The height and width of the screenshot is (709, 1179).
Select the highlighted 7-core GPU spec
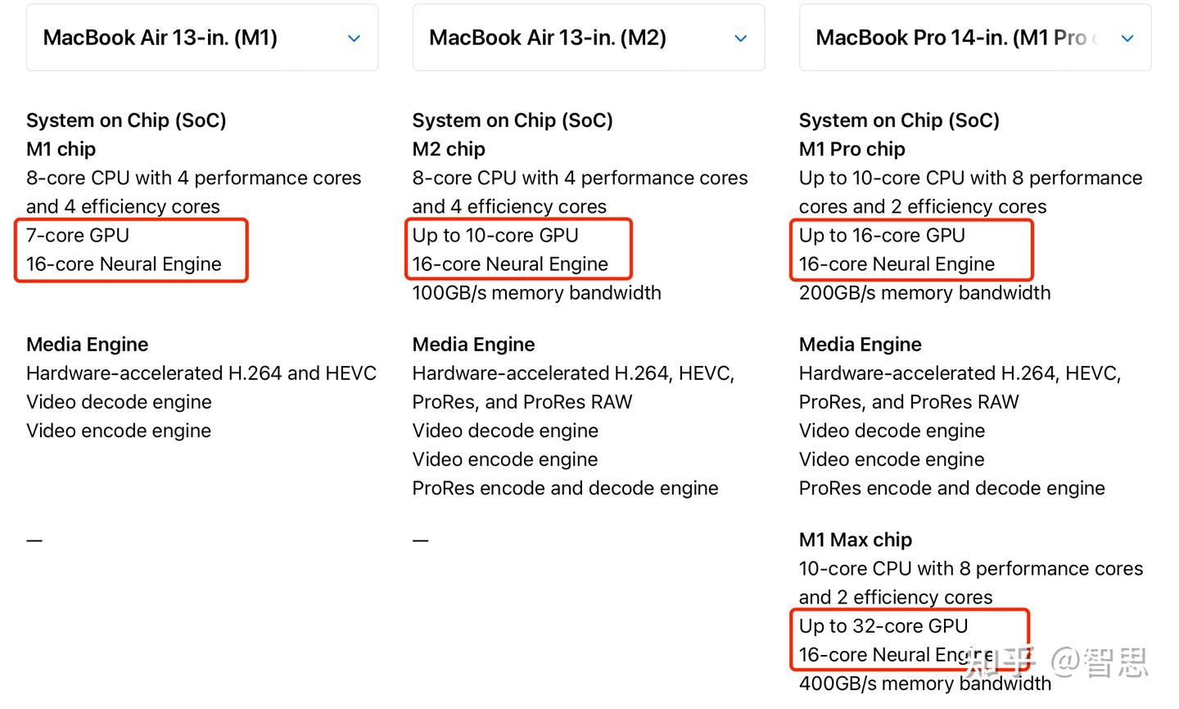coord(76,235)
